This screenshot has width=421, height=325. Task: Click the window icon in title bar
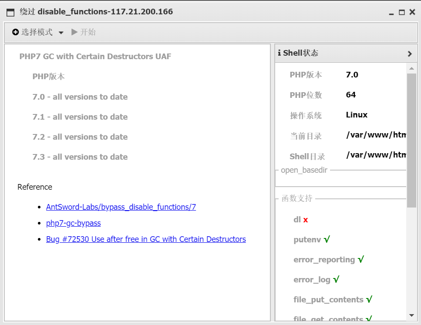click(10, 12)
